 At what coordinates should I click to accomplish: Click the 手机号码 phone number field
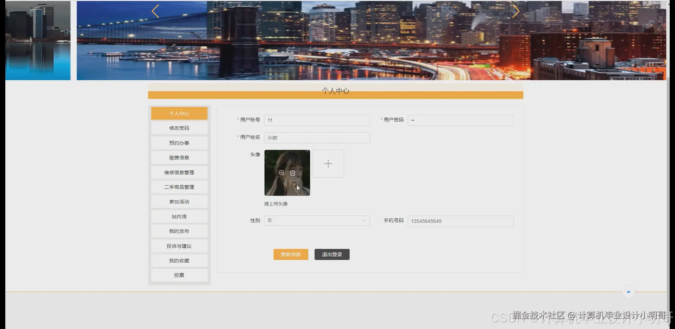(x=460, y=221)
